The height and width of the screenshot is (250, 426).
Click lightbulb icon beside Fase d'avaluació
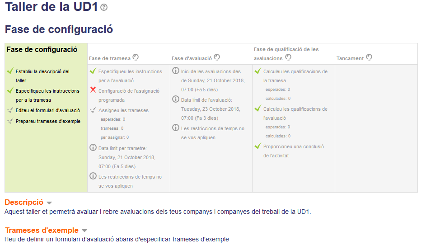217,57
